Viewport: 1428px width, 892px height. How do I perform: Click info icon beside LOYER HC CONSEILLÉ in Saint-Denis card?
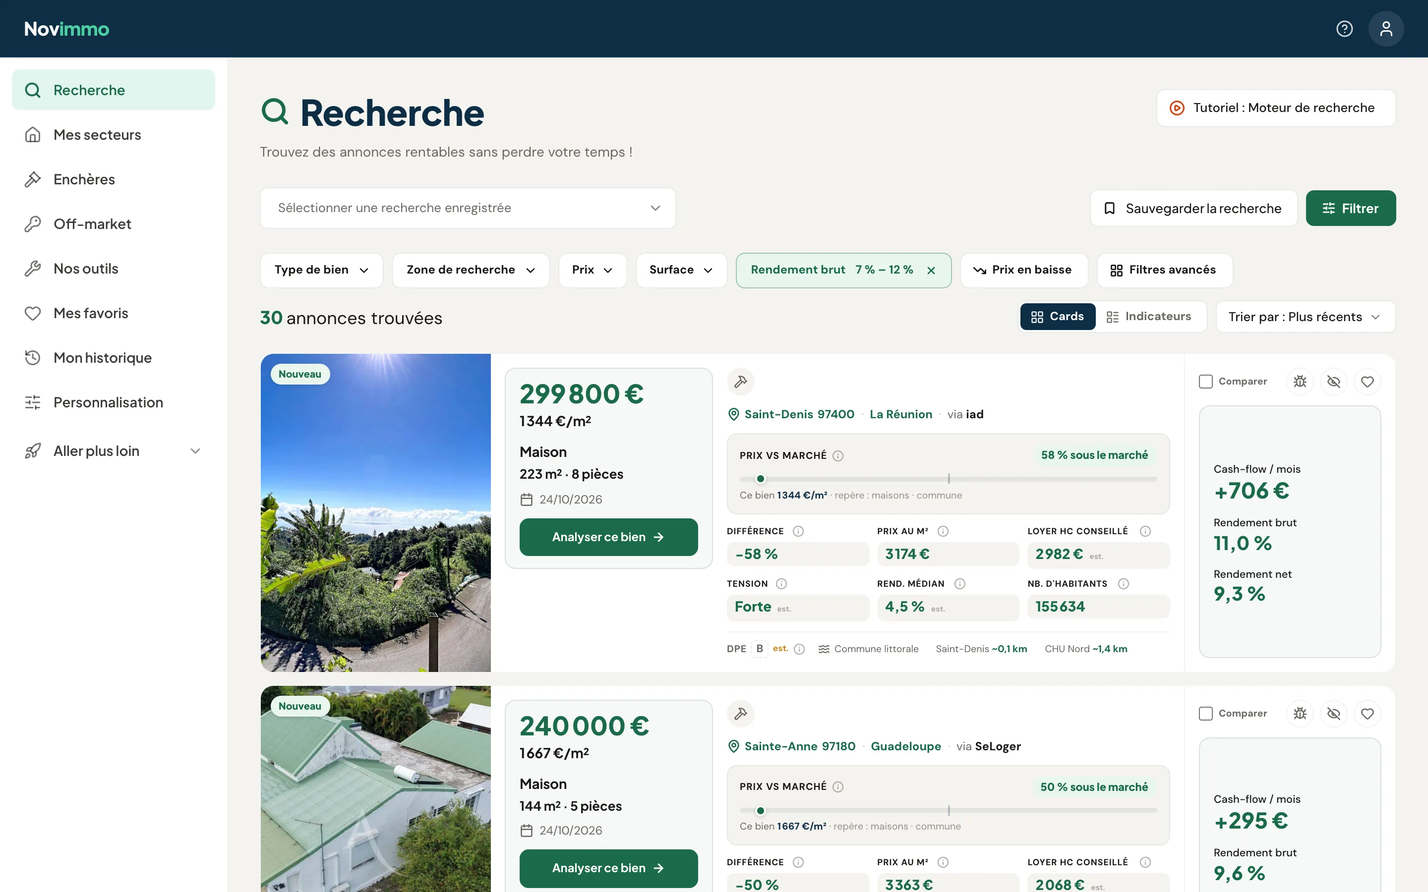(x=1145, y=531)
